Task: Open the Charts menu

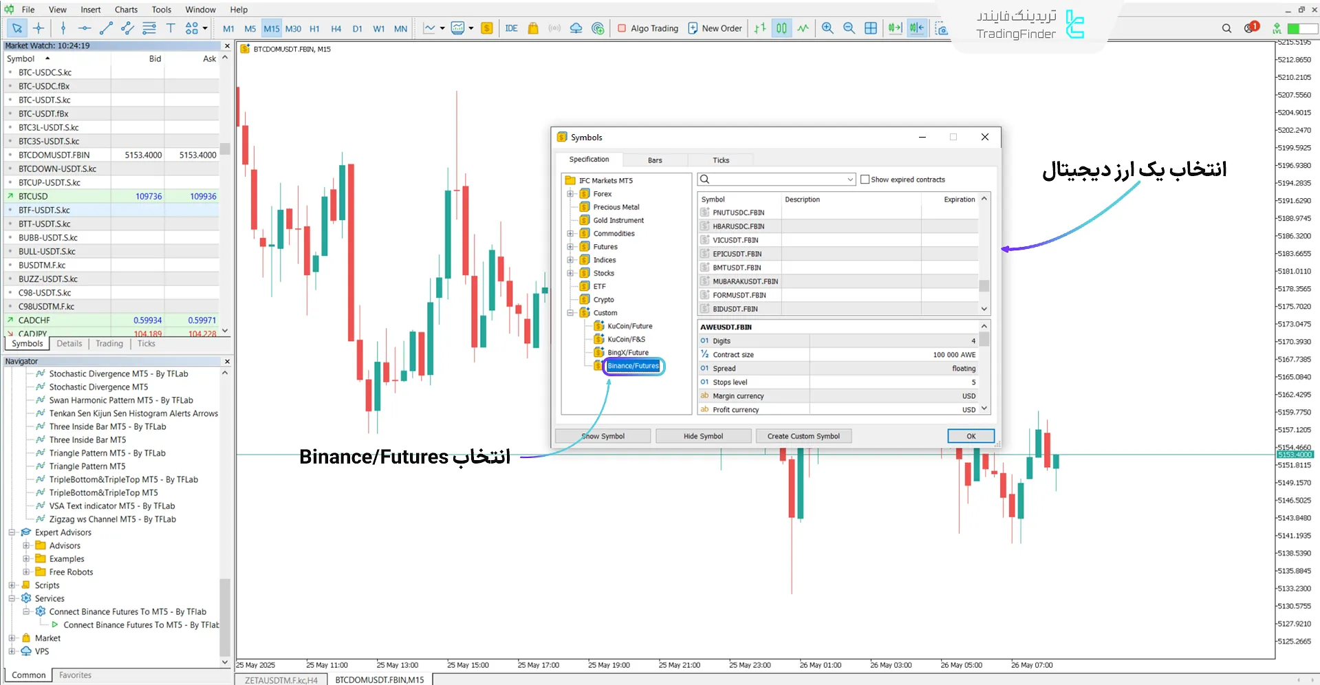Action: point(126,10)
